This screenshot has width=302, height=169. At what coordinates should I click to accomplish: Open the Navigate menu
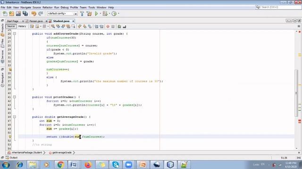(25, 8)
